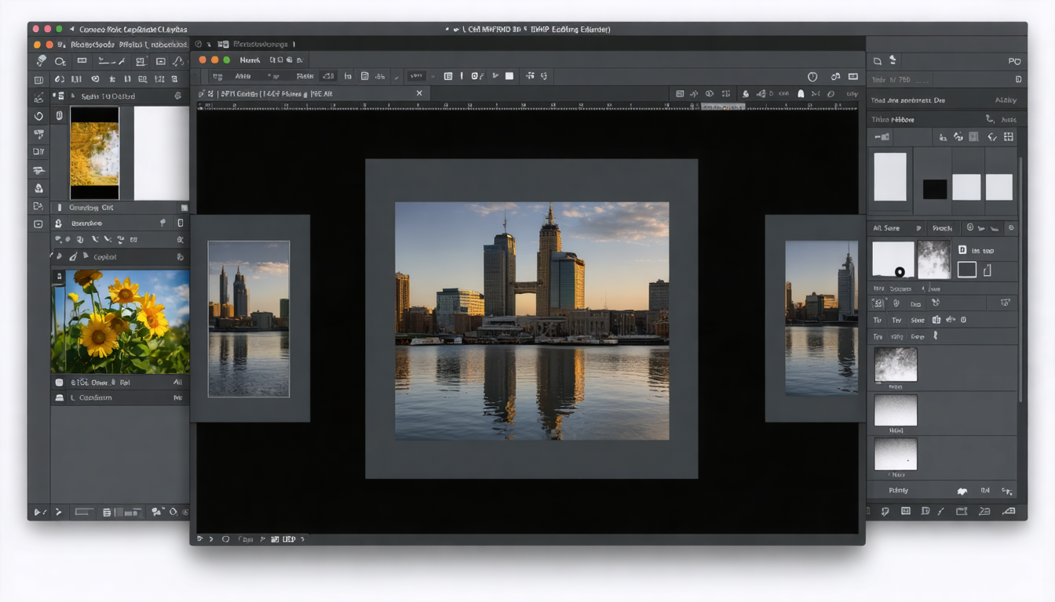Choose the spiral lasso tool in left tool column
The image size is (1055, 602).
pyautogui.click(x=38, y=116)
